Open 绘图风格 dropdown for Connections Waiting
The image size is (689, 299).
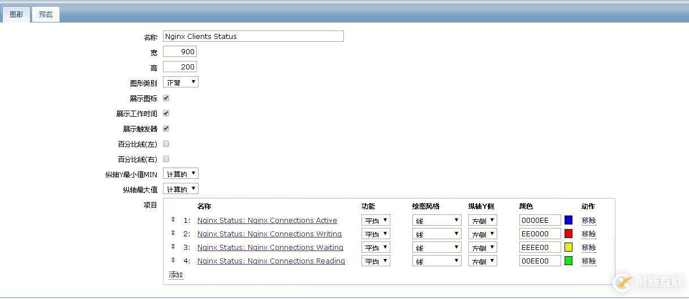point(437,247)
